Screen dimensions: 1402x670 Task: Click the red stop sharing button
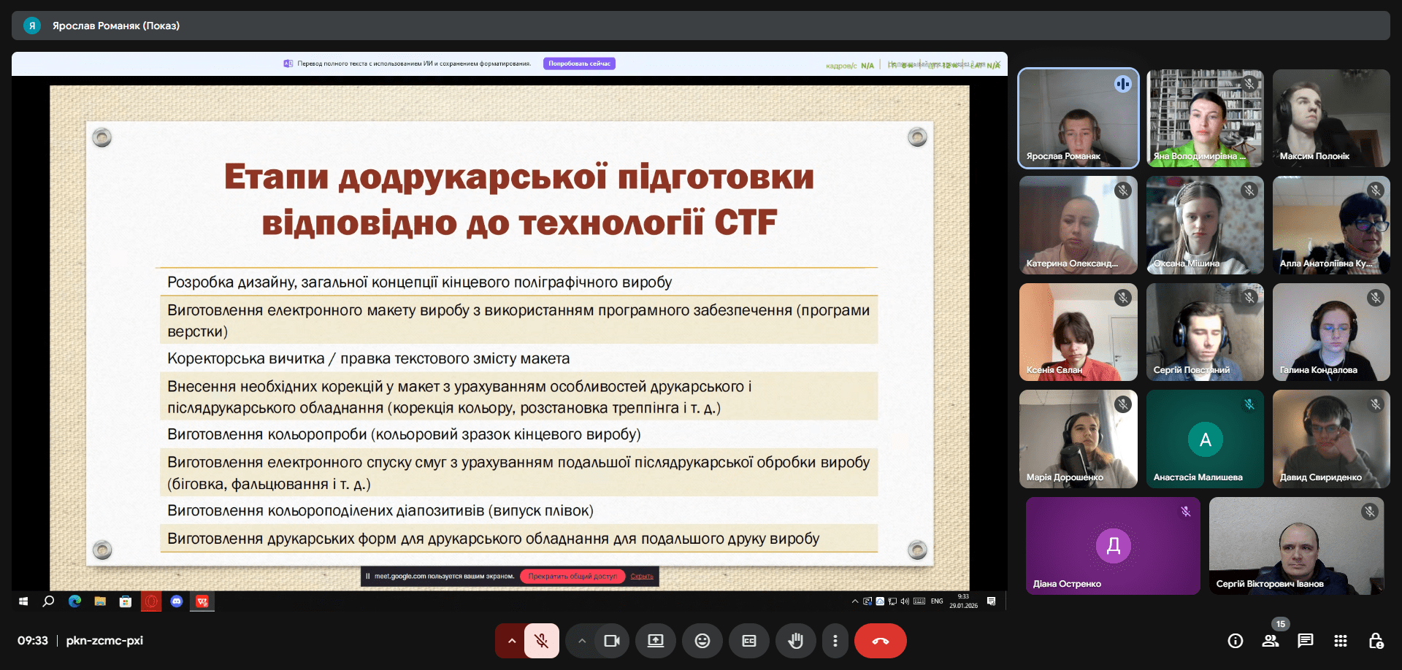[x=572, y=577]
